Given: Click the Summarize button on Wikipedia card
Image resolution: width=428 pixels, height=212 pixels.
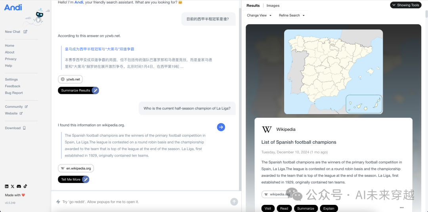Looking at the screenshot, I should [x=306, y=208].
